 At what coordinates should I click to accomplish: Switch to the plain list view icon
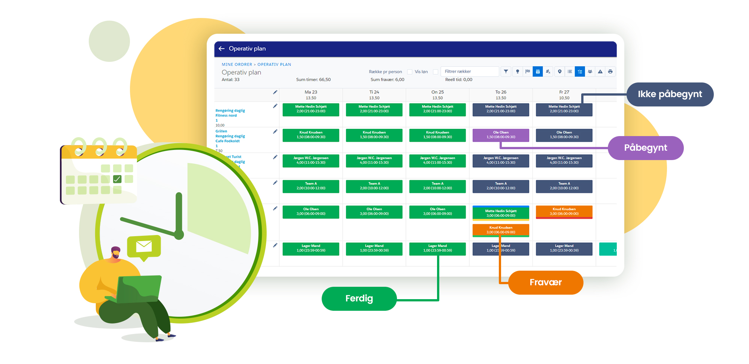click(570, 72)
